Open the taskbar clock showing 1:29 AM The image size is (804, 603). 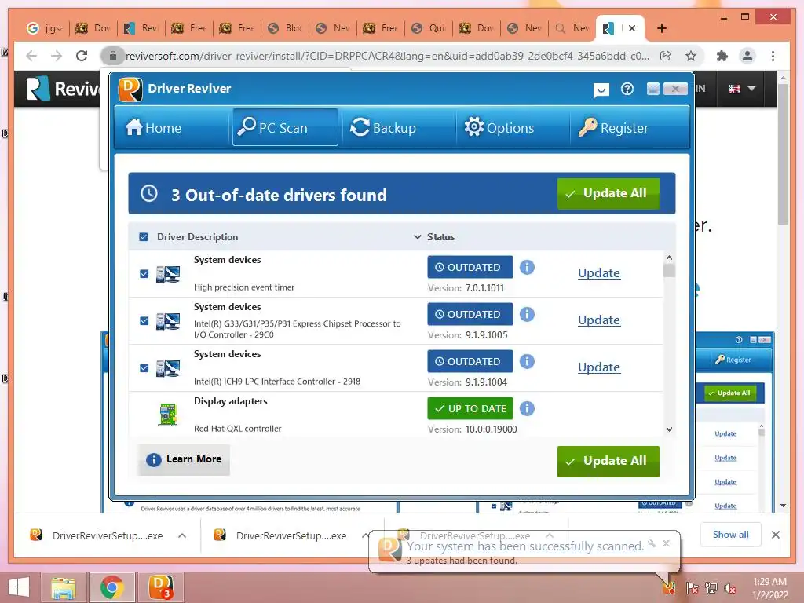(769, 588)
